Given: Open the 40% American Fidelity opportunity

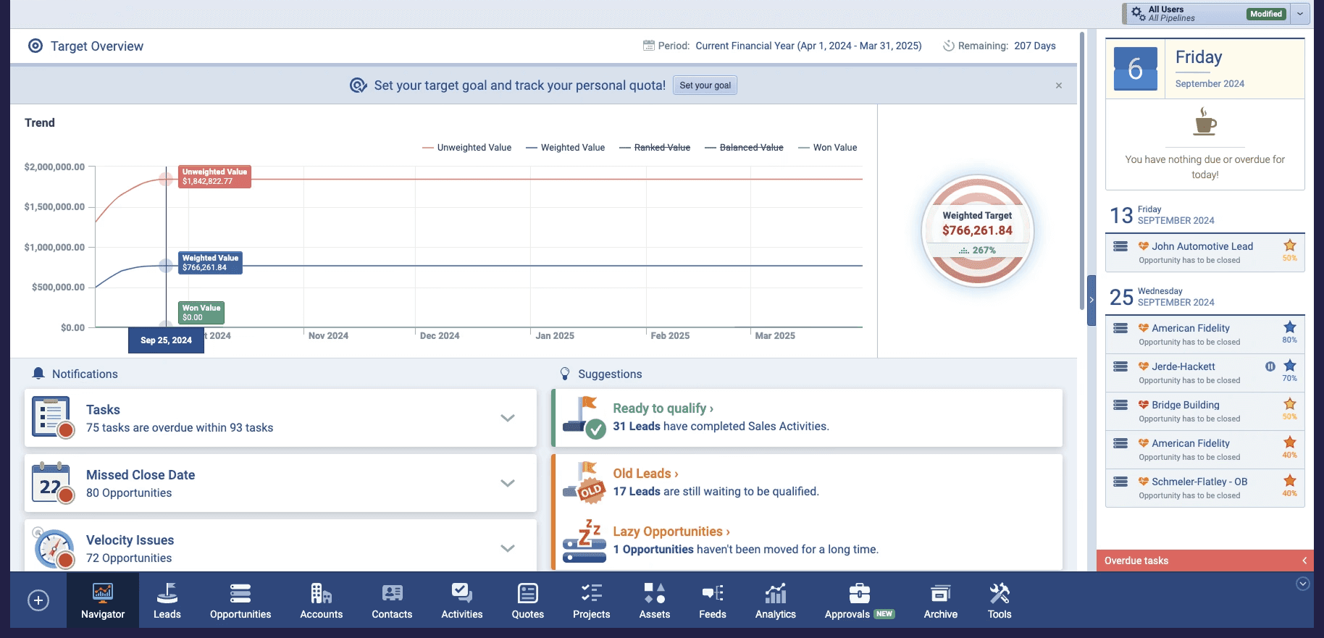Looking at the screenshot, I should point(1191,443).
